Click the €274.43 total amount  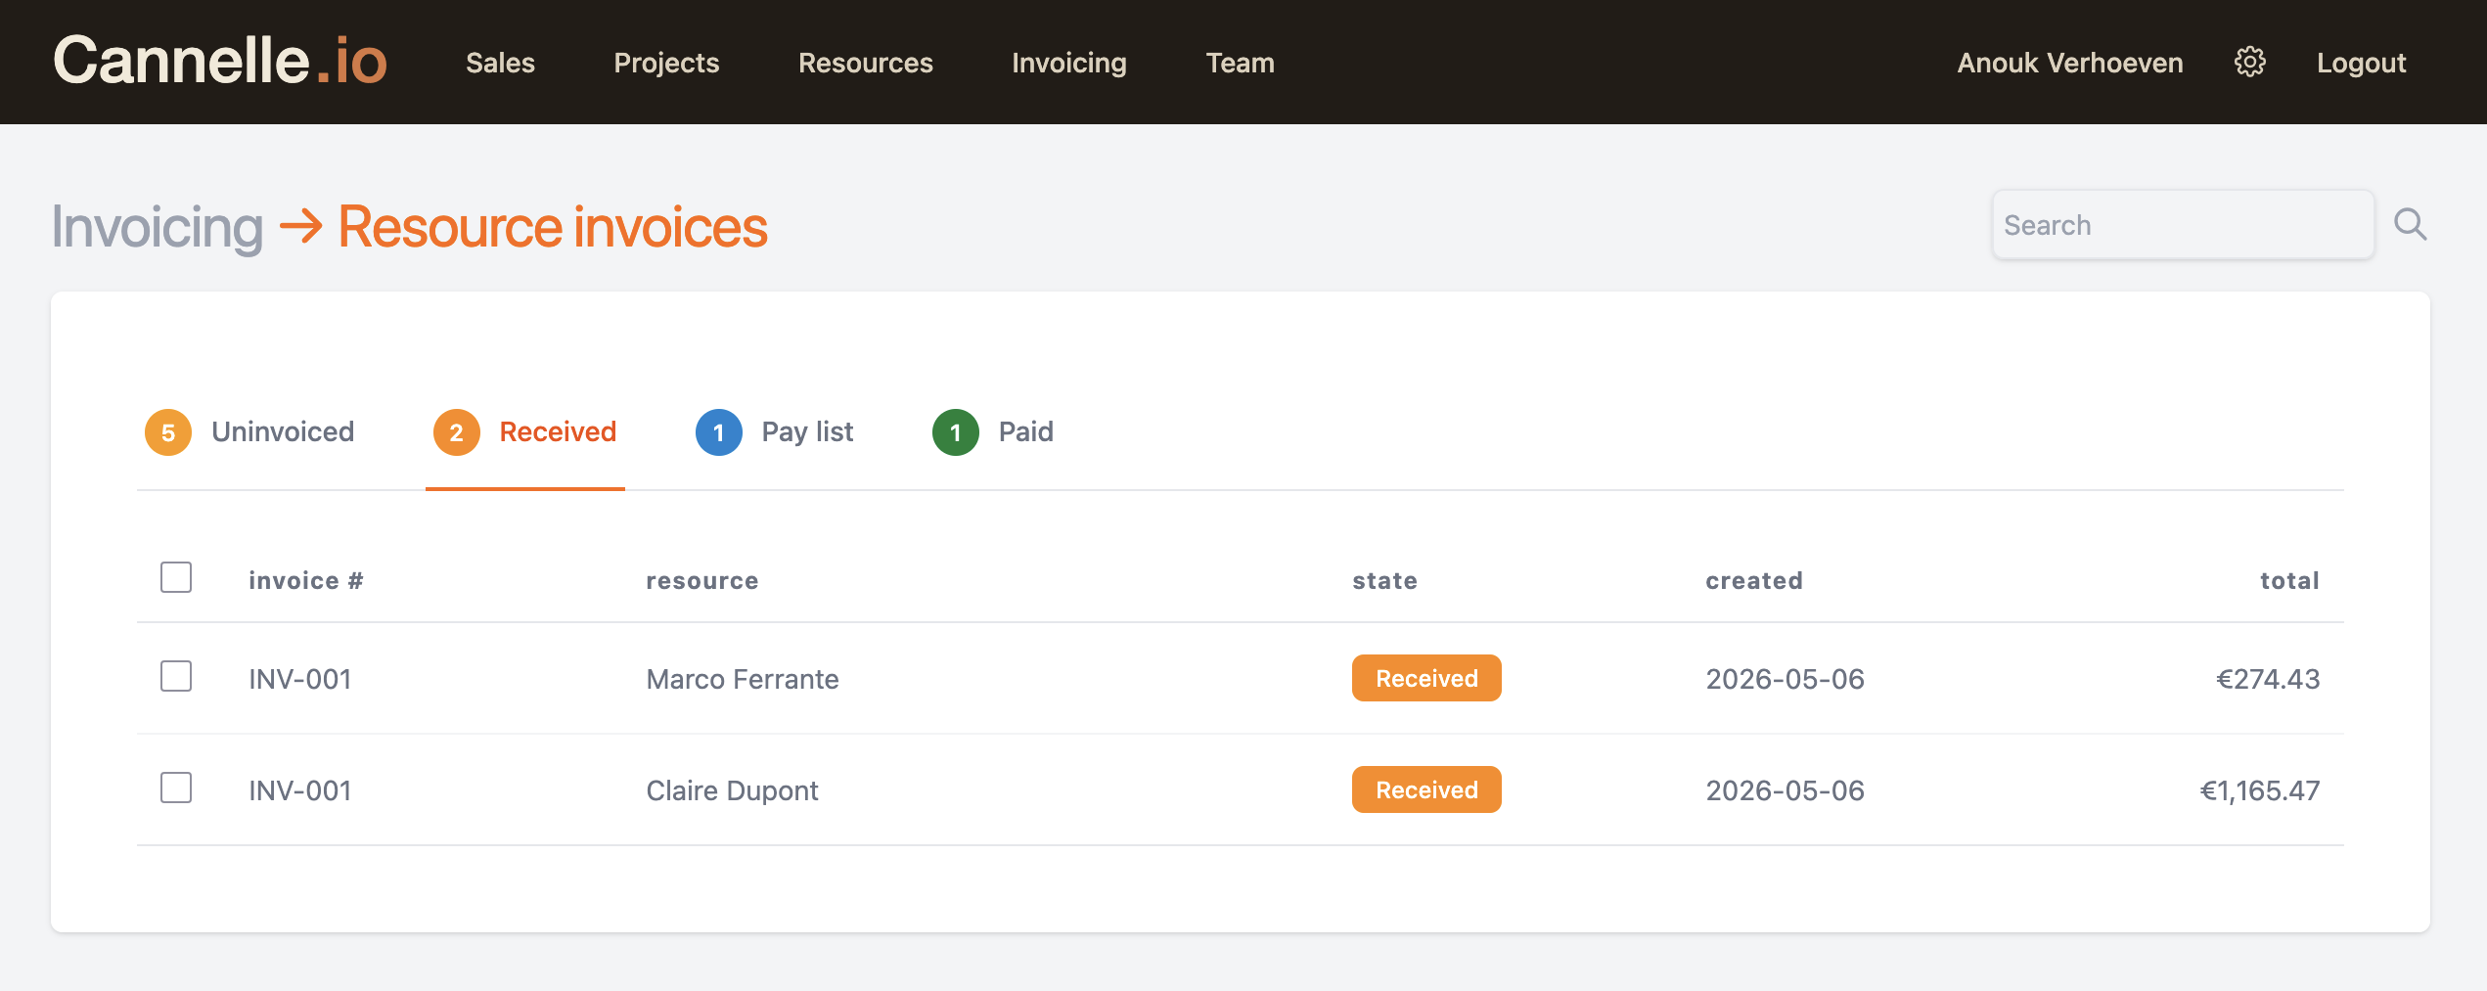coord(2268,679)
